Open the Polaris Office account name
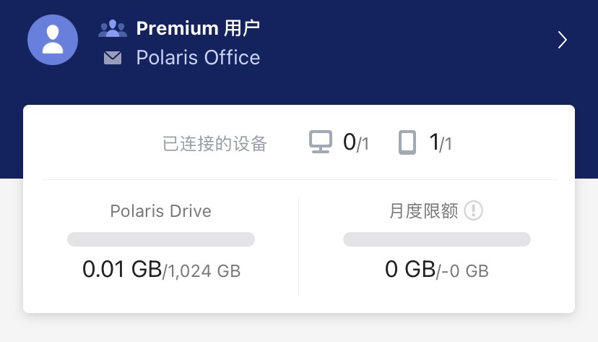The width and height of the screenshot is (598, 342). (x=198, y=58)
